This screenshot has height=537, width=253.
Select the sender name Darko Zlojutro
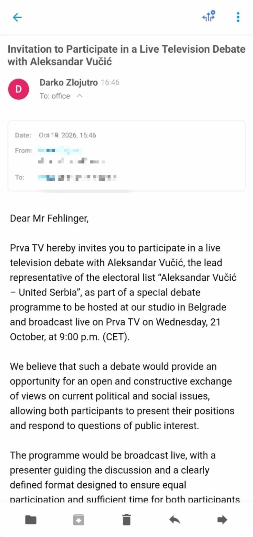point(68,82)
